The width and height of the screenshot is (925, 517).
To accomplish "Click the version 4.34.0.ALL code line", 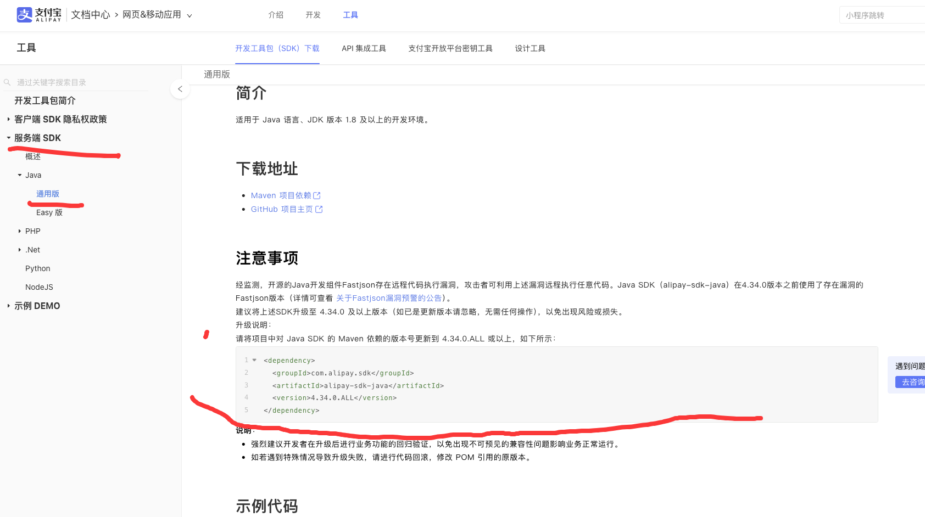I will [335, 398].
